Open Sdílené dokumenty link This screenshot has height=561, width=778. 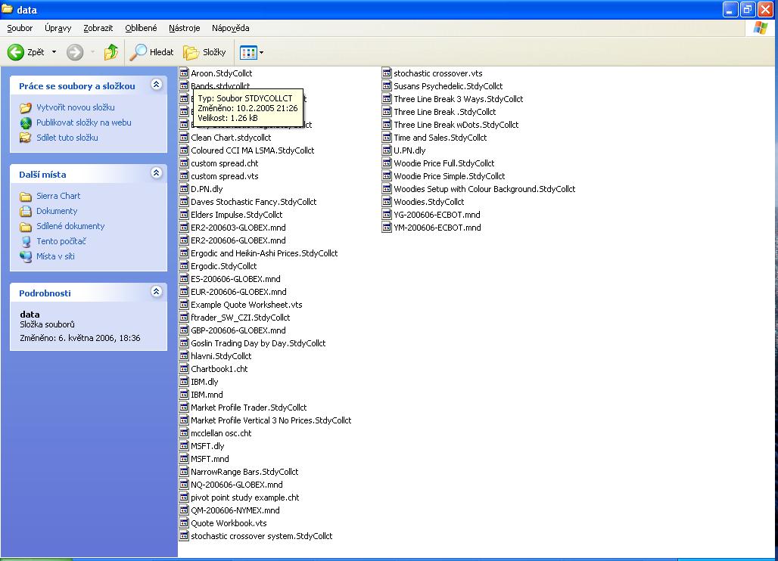pyautogui.click(x=70, y=227)
